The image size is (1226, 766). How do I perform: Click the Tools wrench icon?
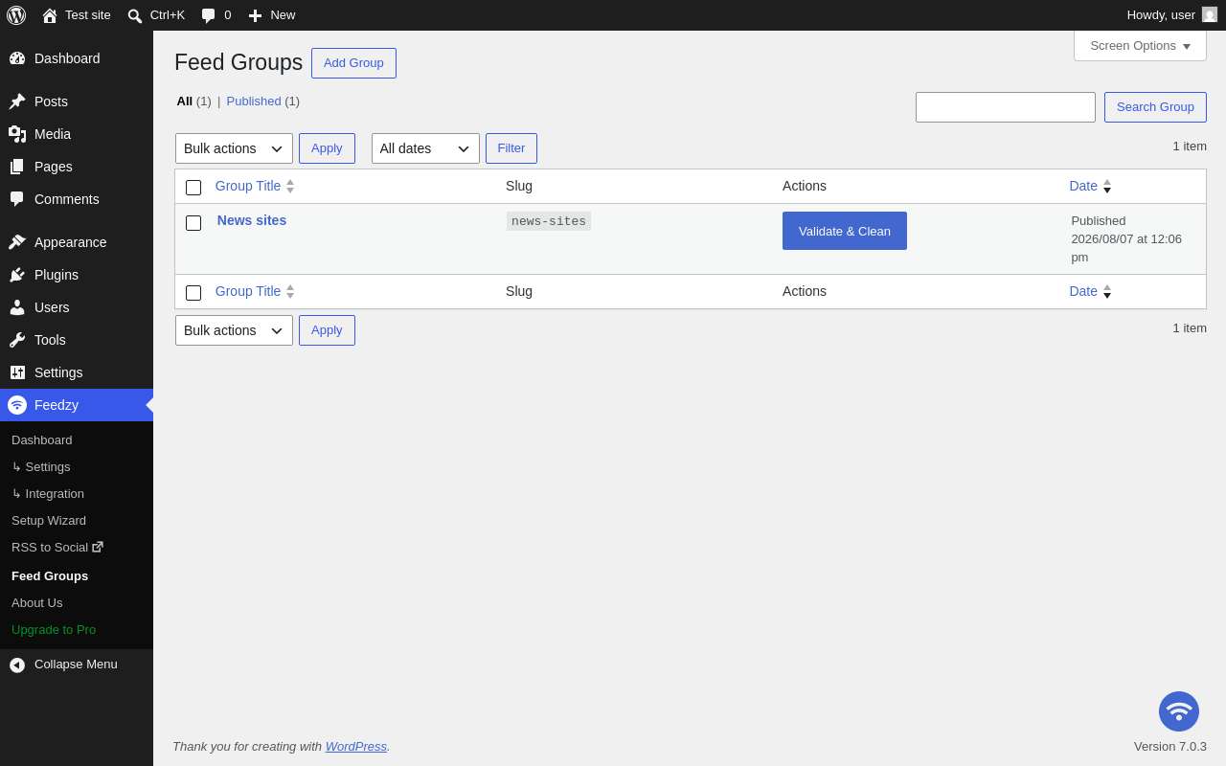tap(17, 340)
